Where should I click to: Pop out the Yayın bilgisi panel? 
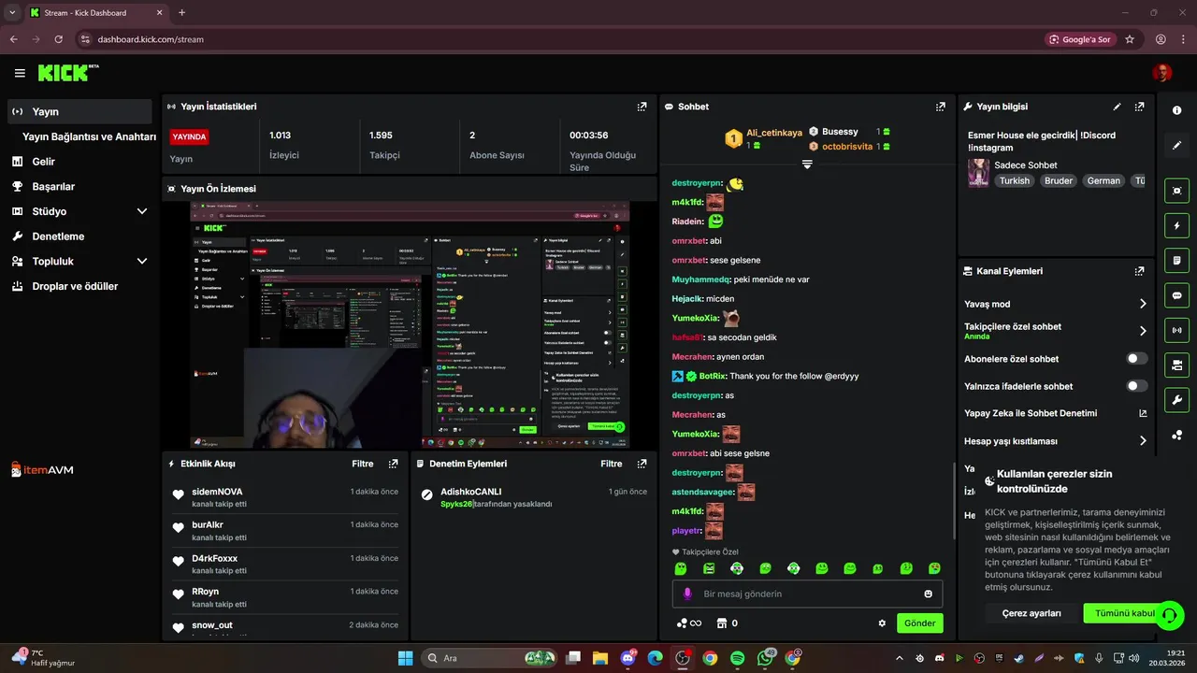1139,107
